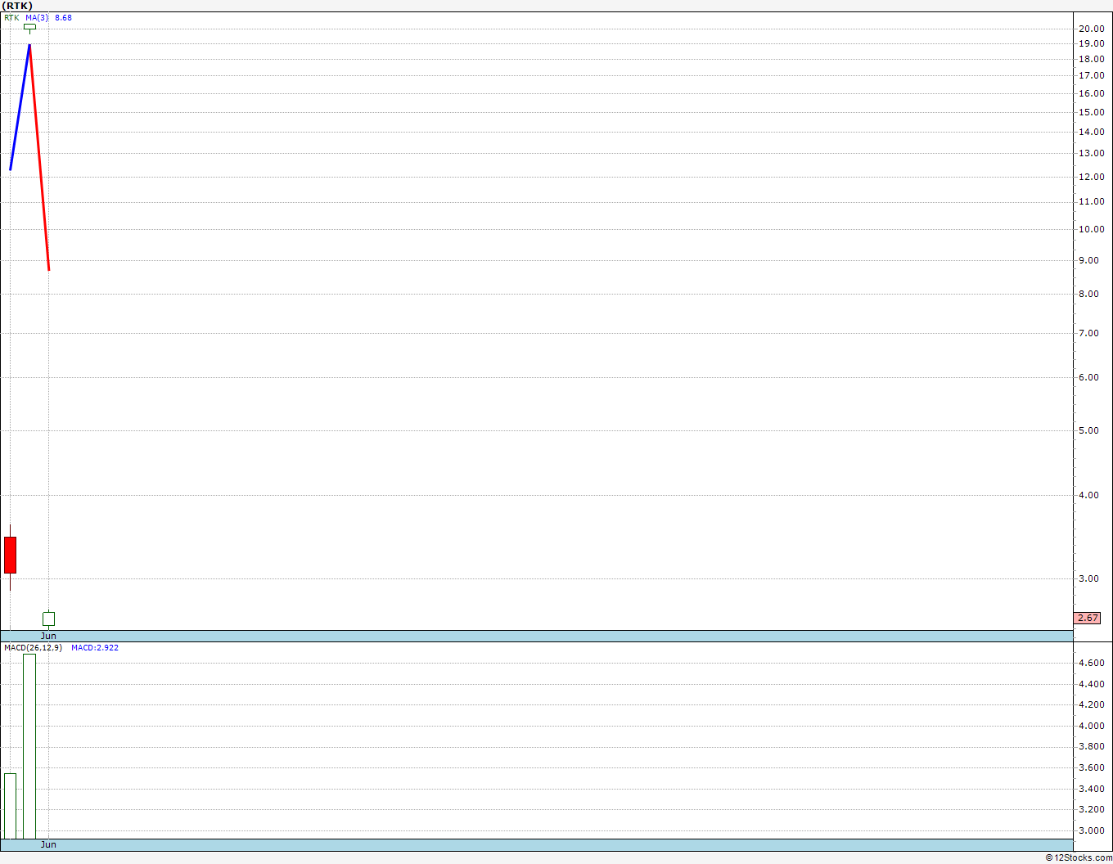
Task: Click the 8.68 moving average value
Action: pos(63,17)
